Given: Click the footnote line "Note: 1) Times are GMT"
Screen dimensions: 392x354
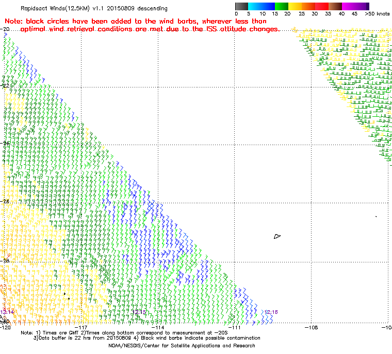Looking at the screenshot, I should (124, 333).
